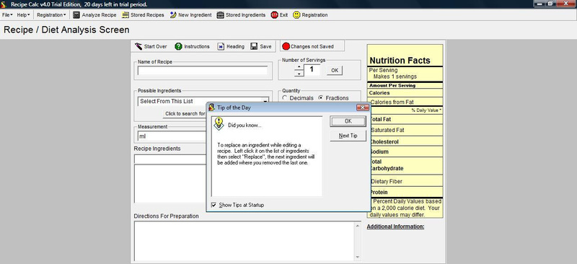Decrease the number of servings with the down arrow
577x264 pixels.
point(299,74)
